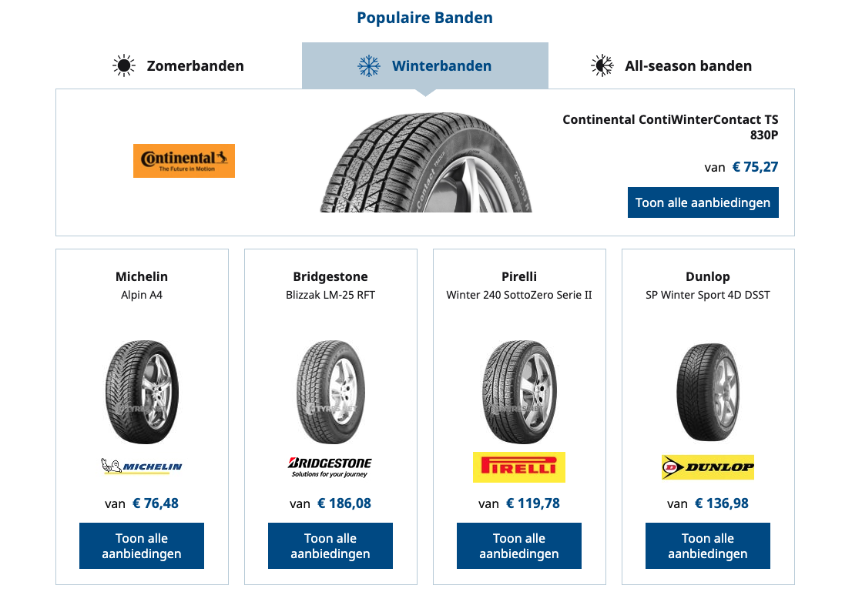Show all offers for Bridgestone Blizzak

coord(330,546)
